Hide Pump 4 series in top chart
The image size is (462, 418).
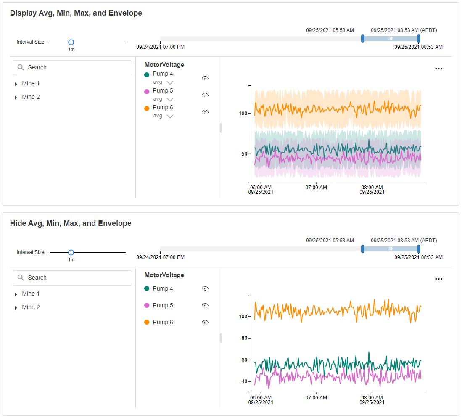click(x=205, y=78)
